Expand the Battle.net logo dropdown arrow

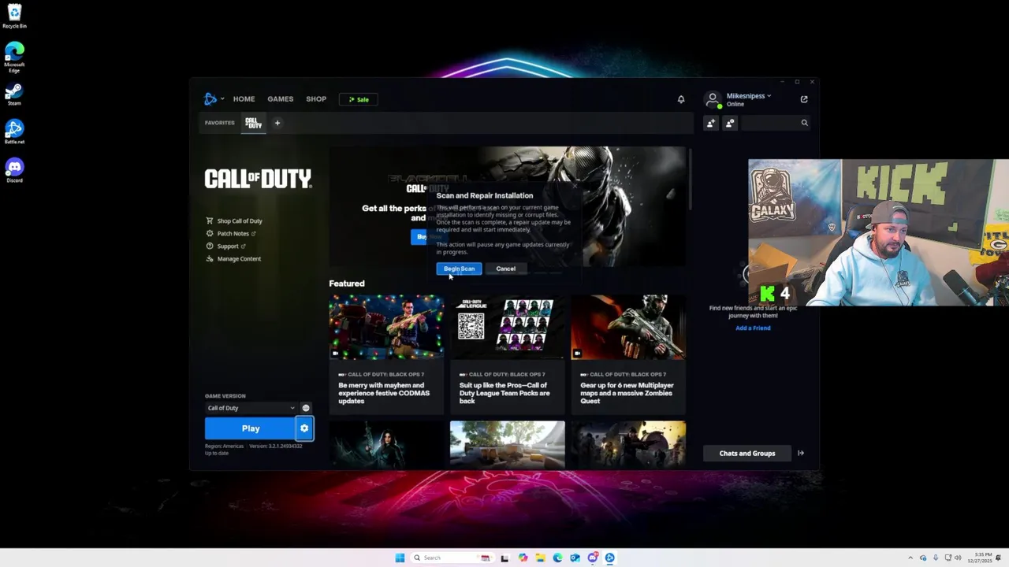pyautogui.click(x=222, y=99)
